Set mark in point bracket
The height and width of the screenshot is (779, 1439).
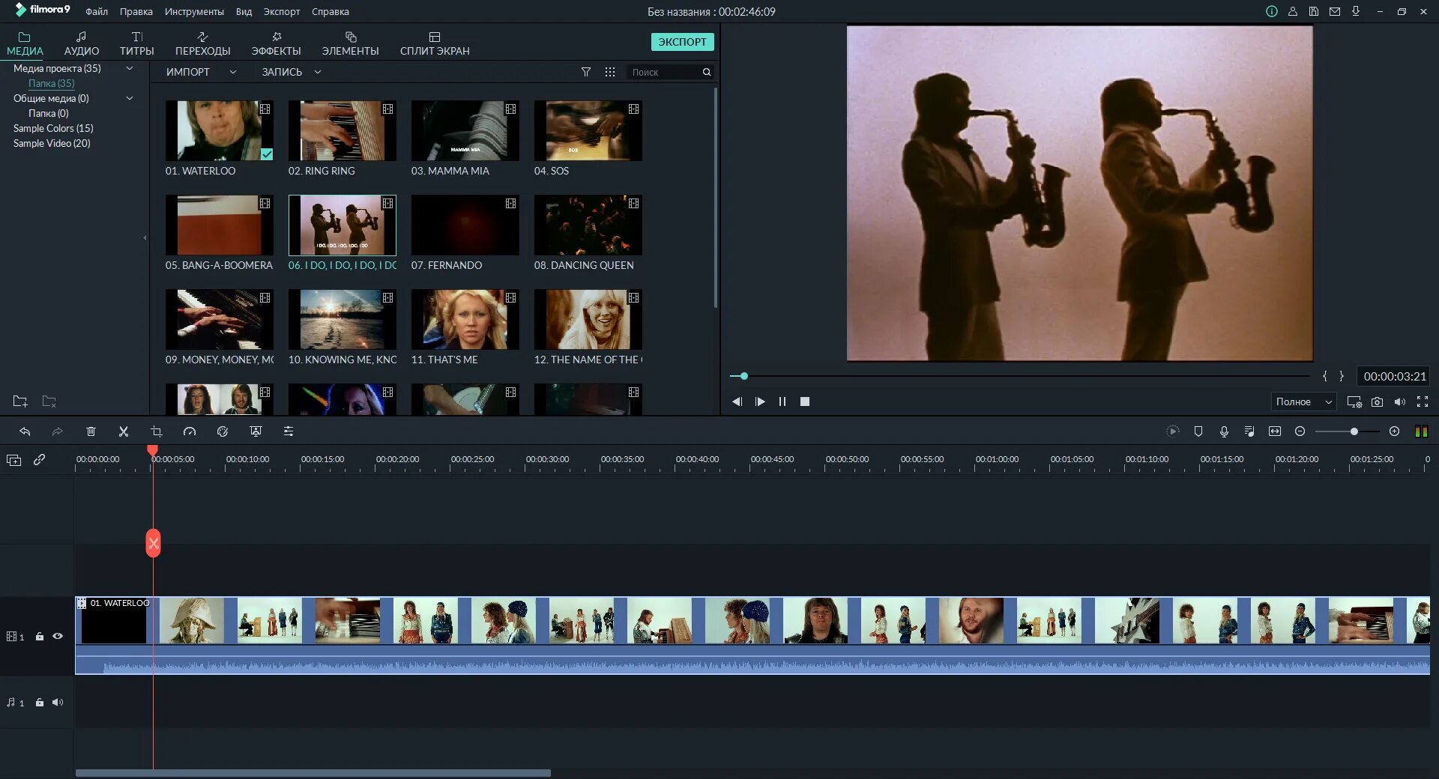[1325, 376]
